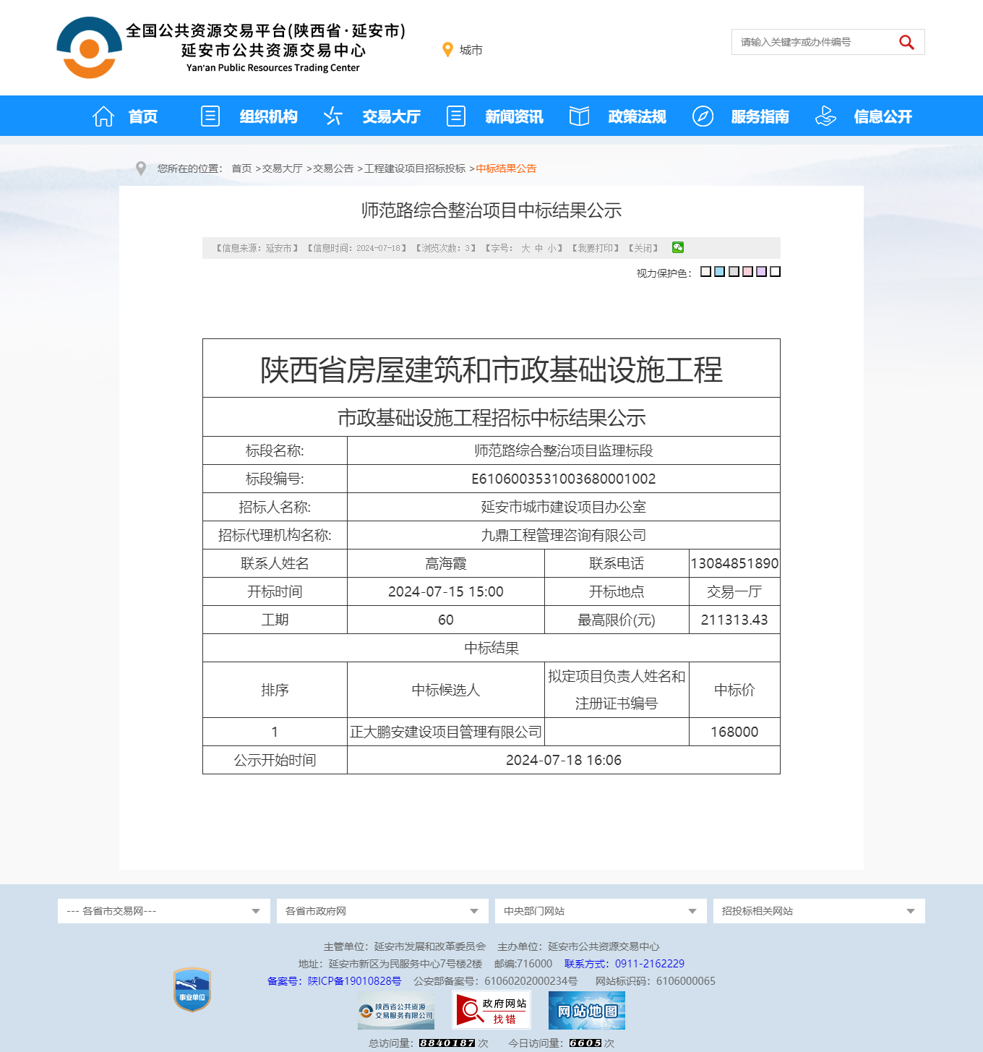This screenshot has width=983, height=1052.
Task: Expand the 各省市政府网 dropdown
Action: click(x=382, y=911)
